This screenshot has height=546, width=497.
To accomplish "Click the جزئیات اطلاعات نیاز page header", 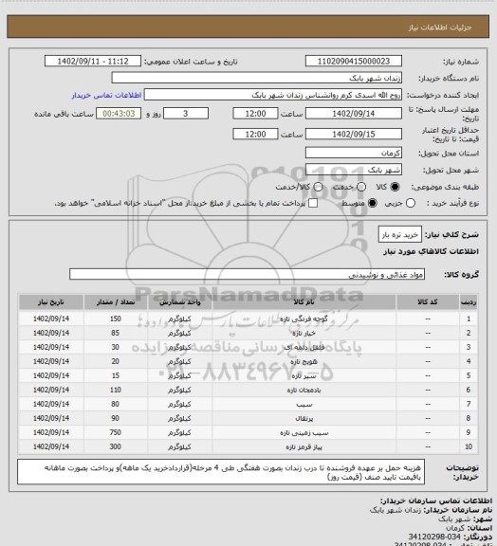I will click(x=440, y=27).
